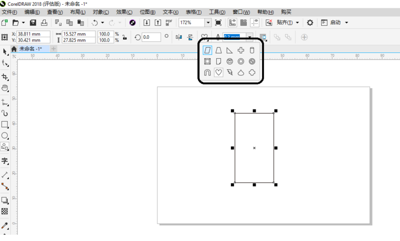The image size is (400, 241).
Task: Activate the Text tool in the toolbox
Action: (5, 161)
